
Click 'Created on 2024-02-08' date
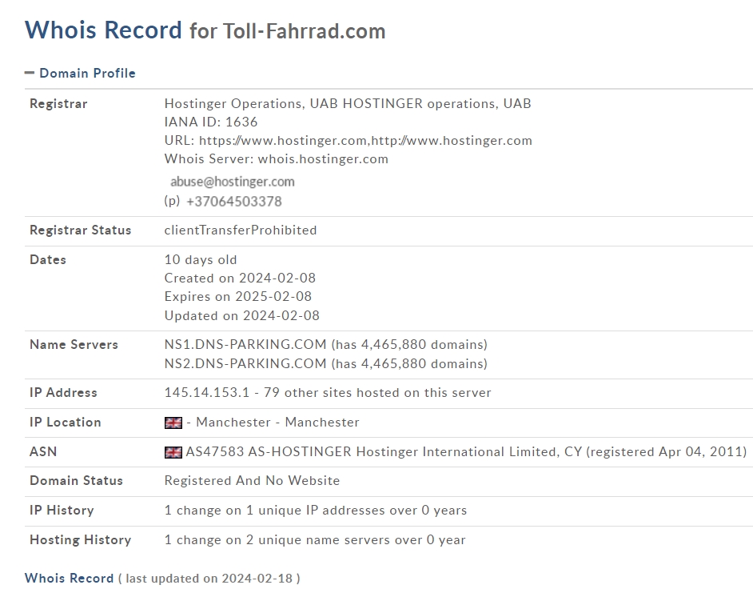(x=240, y=278)
